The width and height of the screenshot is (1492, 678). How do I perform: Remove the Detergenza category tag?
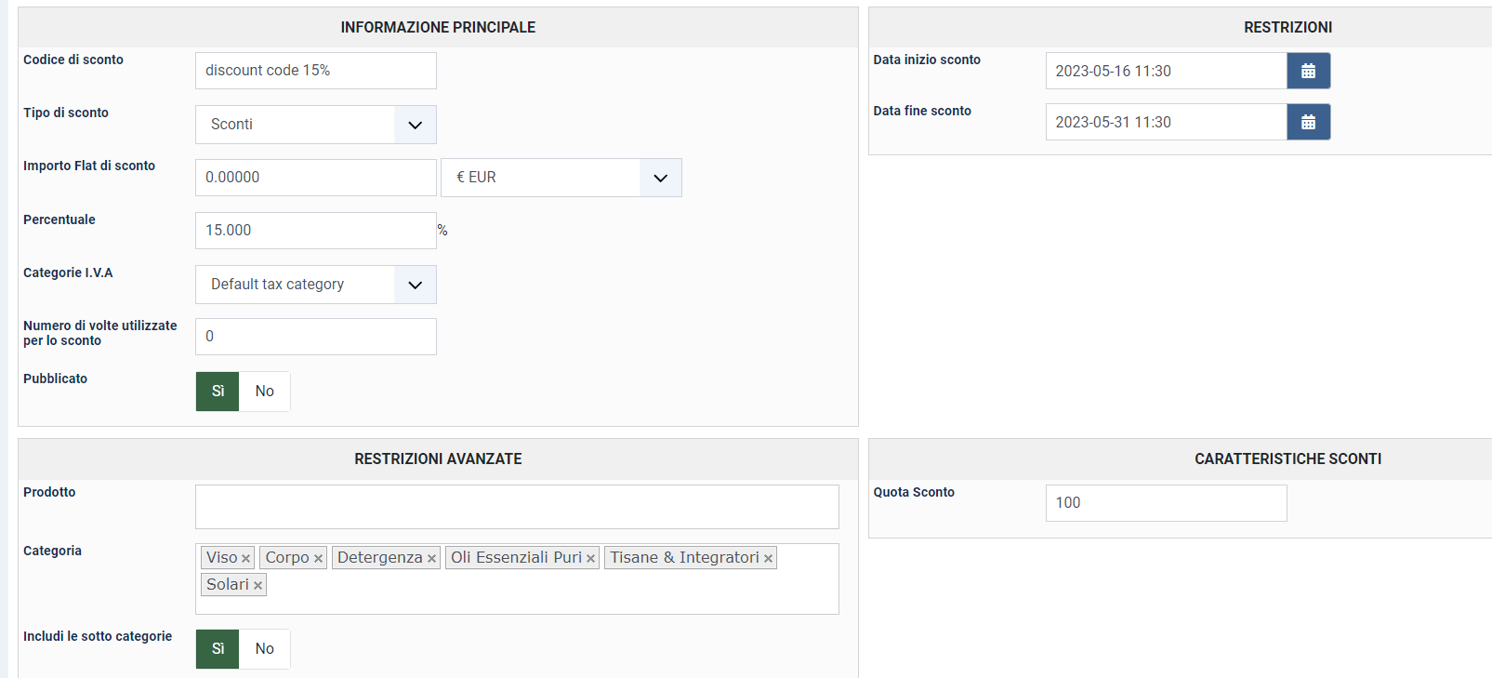tap(431, 559)
